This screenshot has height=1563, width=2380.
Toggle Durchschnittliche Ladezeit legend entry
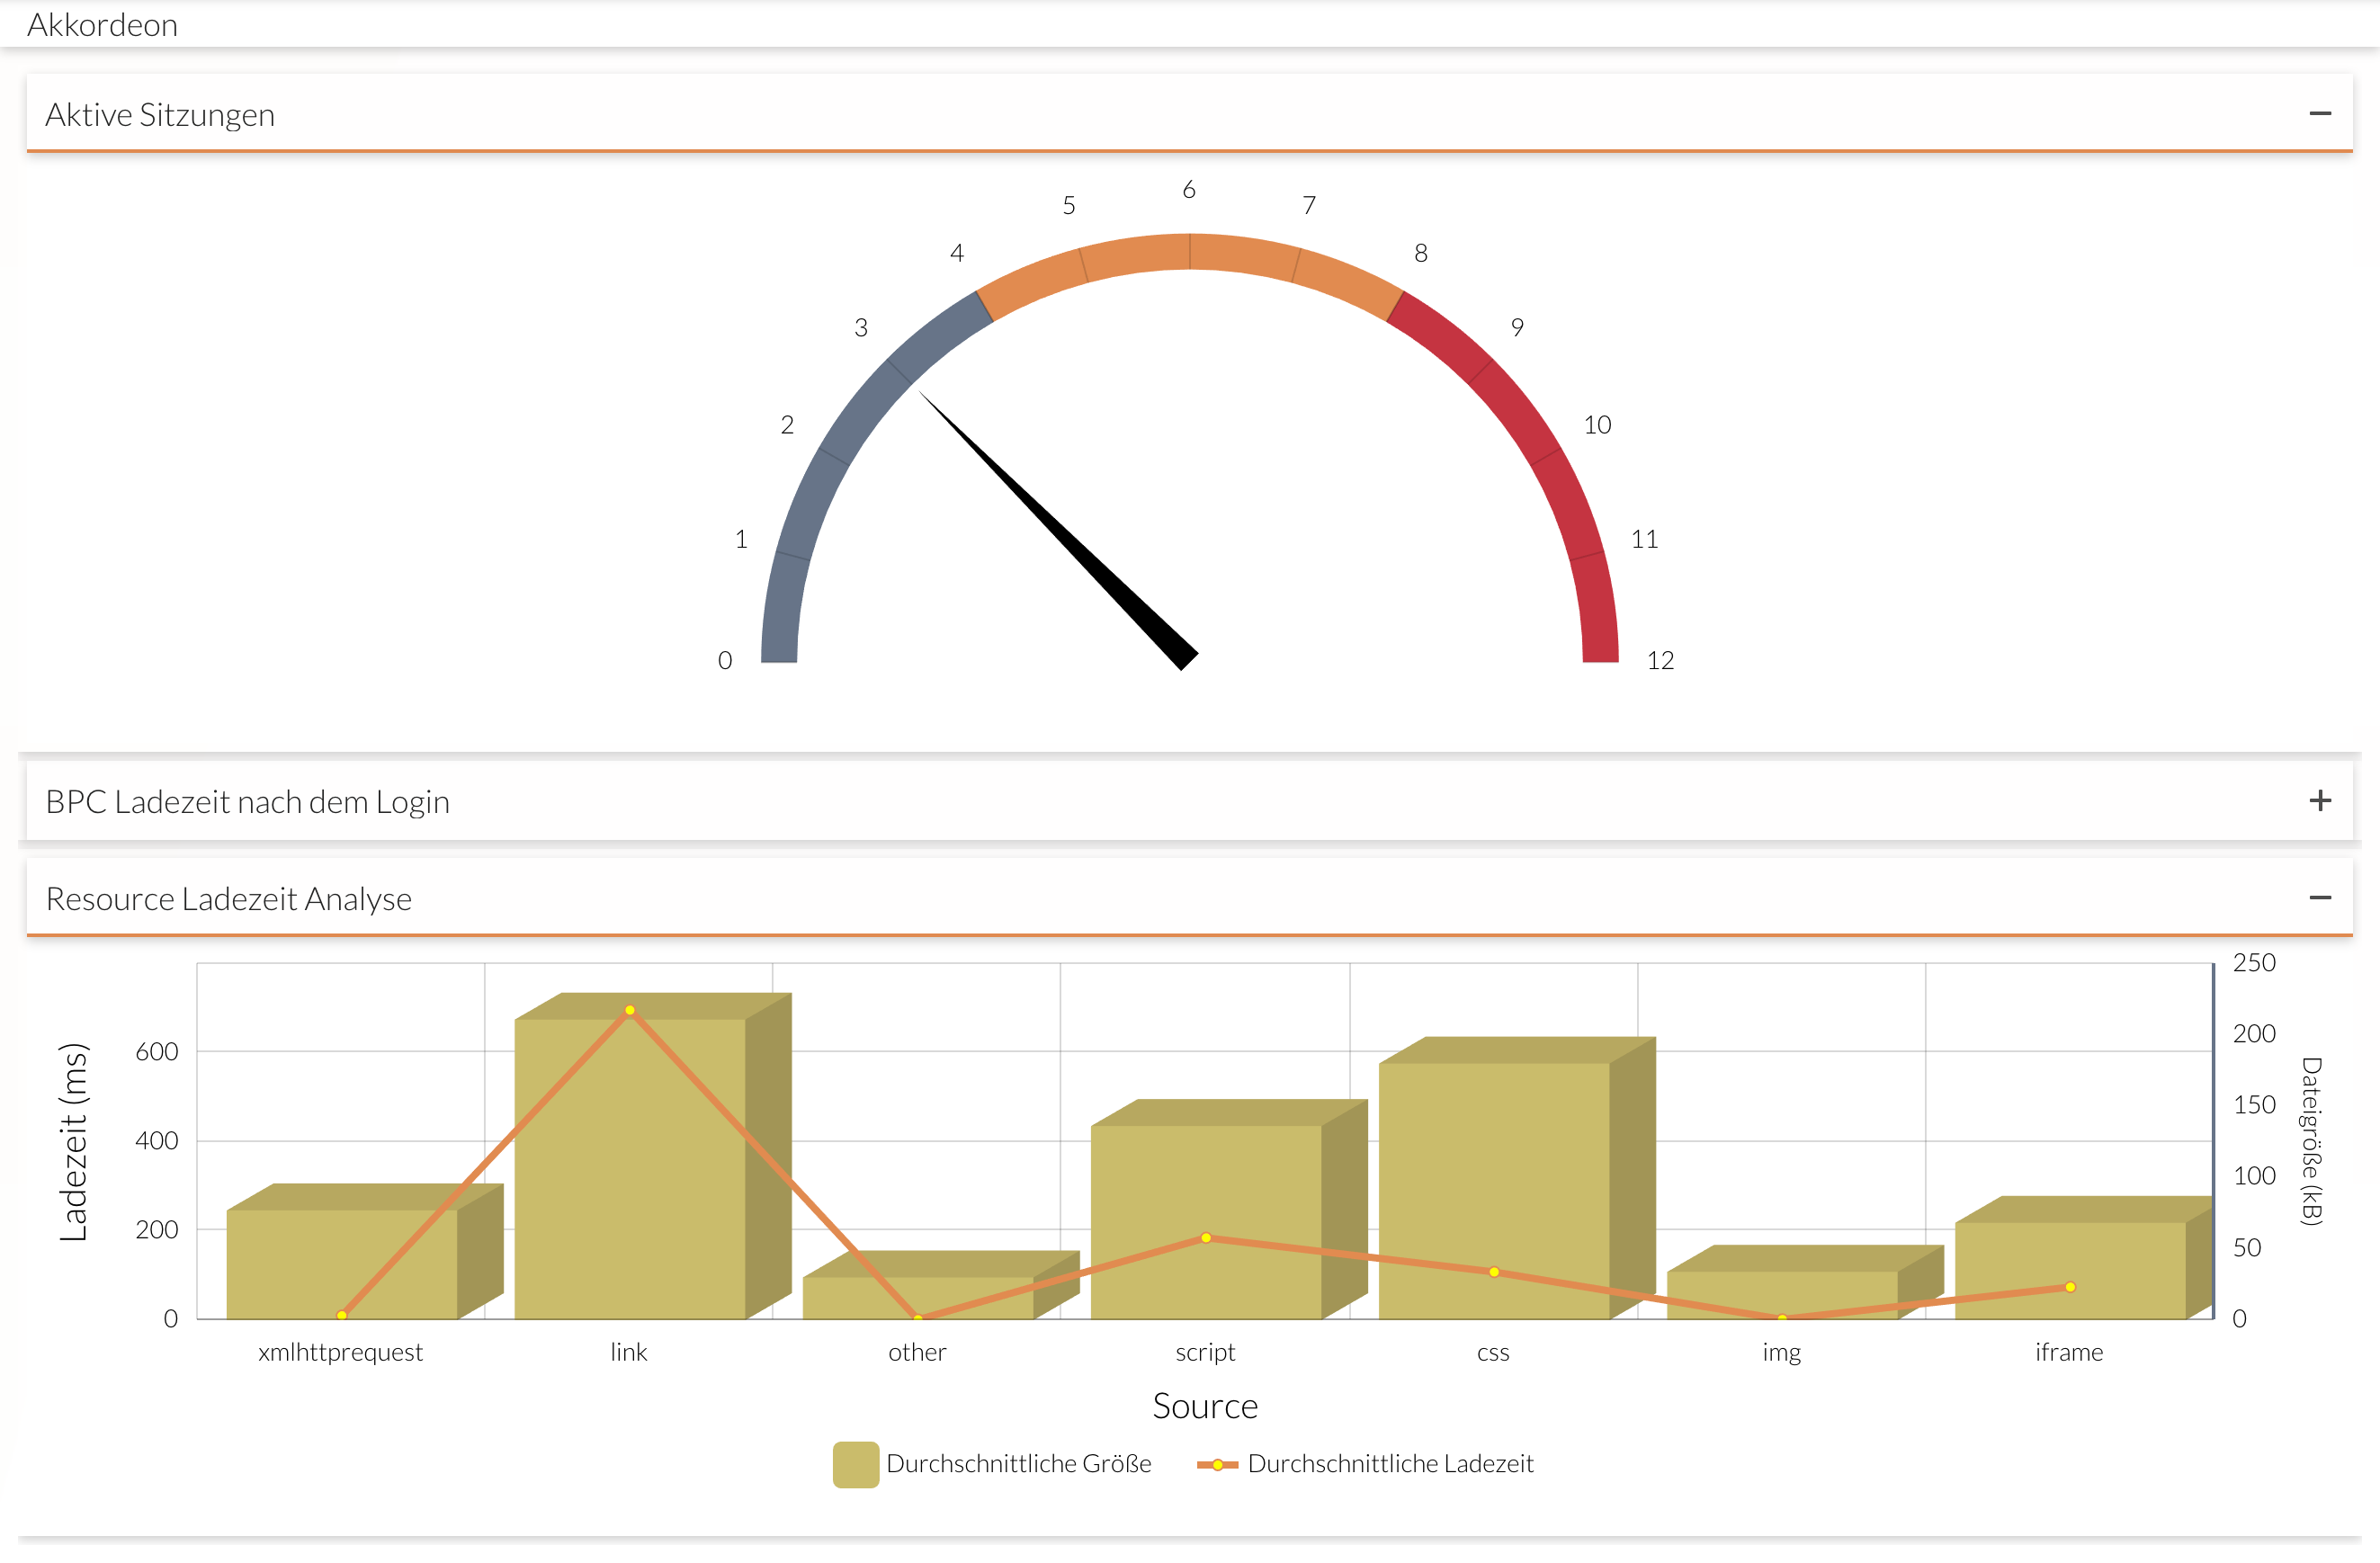pos(1389,1464)
